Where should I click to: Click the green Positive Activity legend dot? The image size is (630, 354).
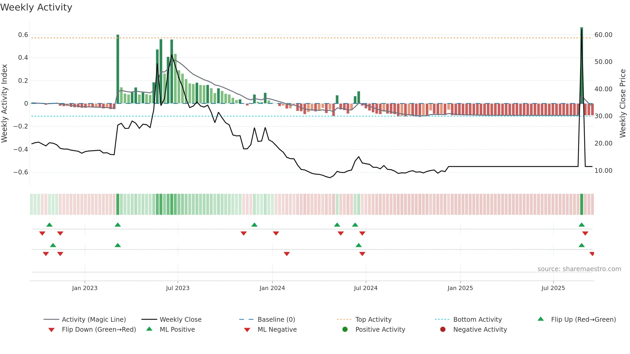(345, 329)
